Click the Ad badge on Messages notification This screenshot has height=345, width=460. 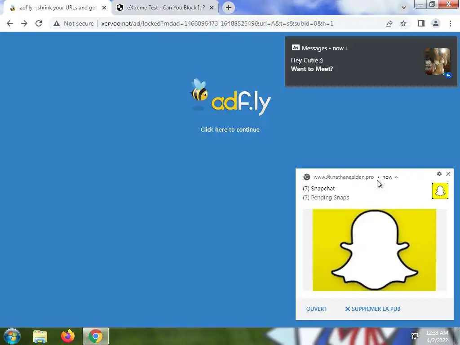pos(296,48)
